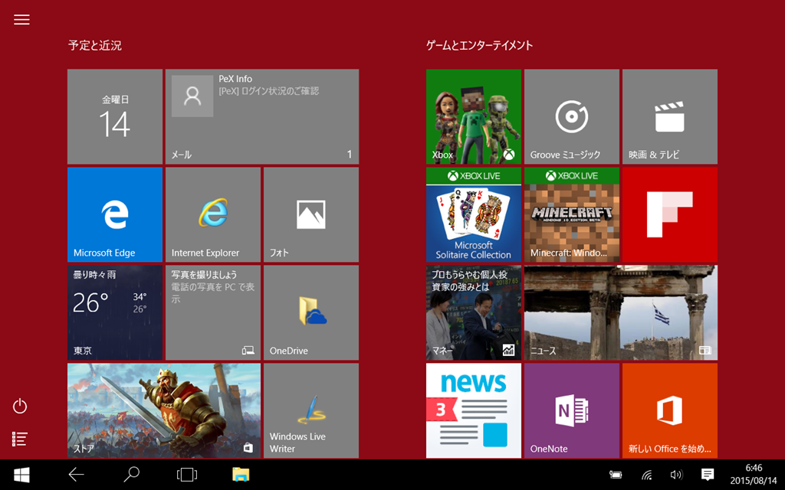Open the 東京 weather tile
This screenshot has height=490, width=785.
pyautogui.click(x=115, y=312)
